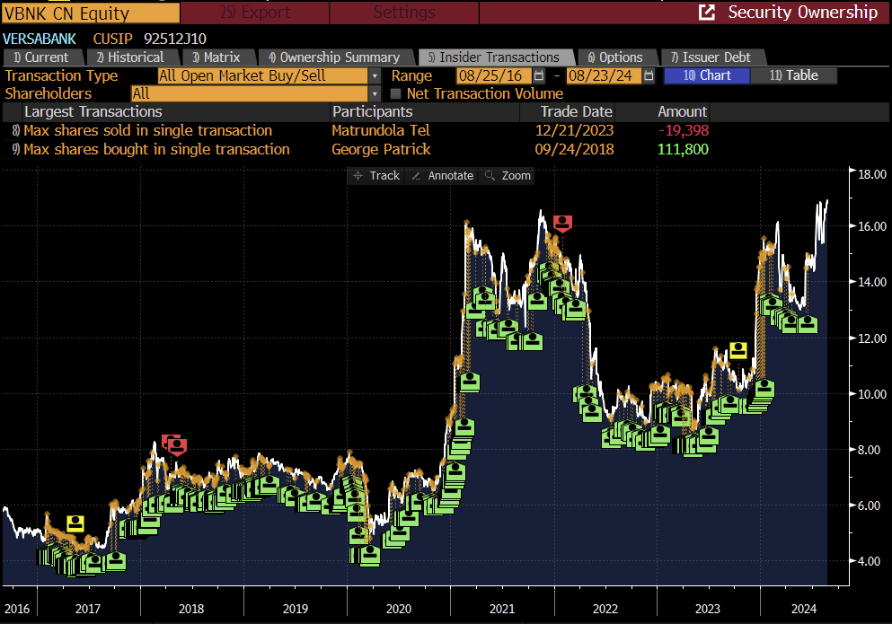The height and width of the screenshot is (624, 892).
Task: Click the 18.00 price axis label
Action: click(871, 174)
